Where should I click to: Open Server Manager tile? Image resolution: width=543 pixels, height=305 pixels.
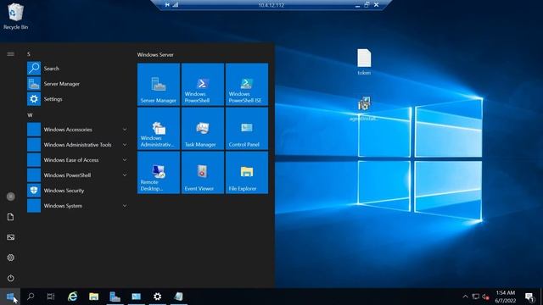(159, 85)
